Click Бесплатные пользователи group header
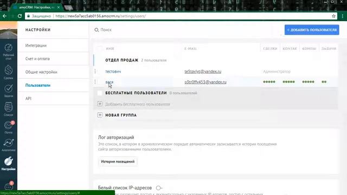The height and width of the screenshot is (195, 347). [x=136, y=93]
